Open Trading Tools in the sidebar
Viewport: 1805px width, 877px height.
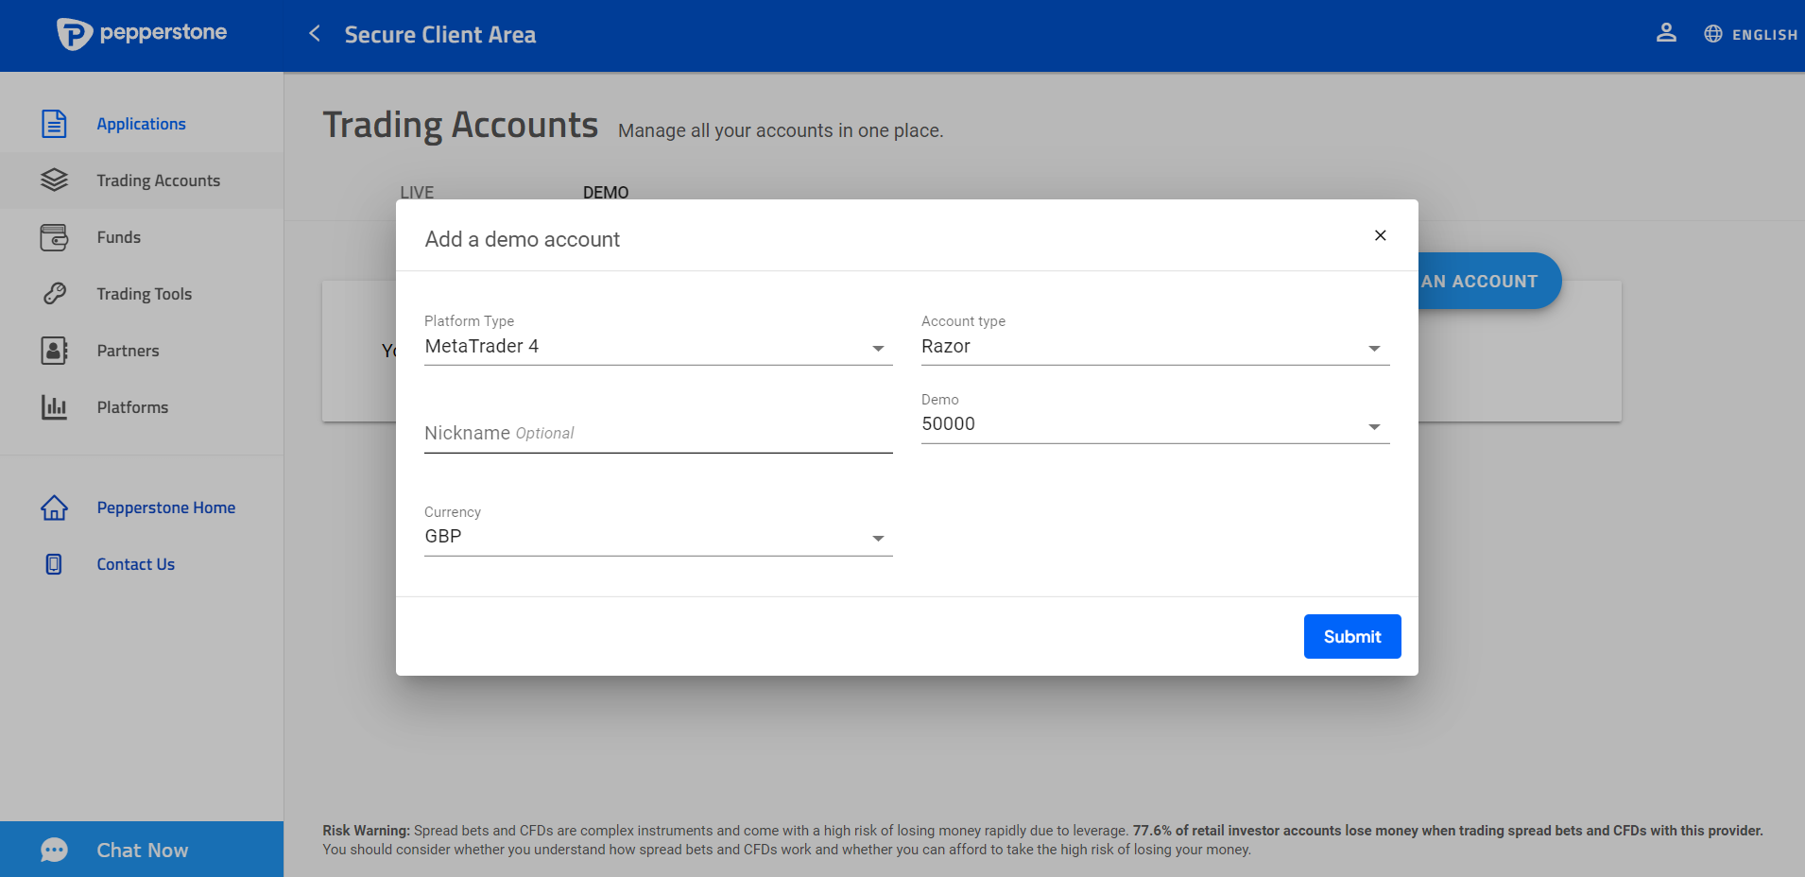point(142,294)
